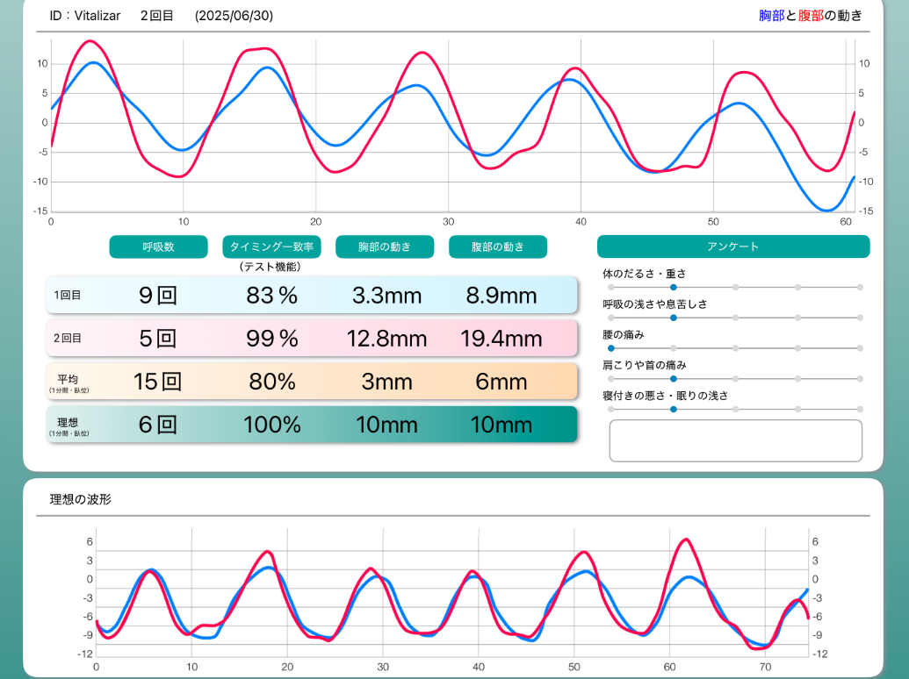This screenshot has height=679, width=909.
Task: Click the 理想 ideal values row
Action: [312, 425]
